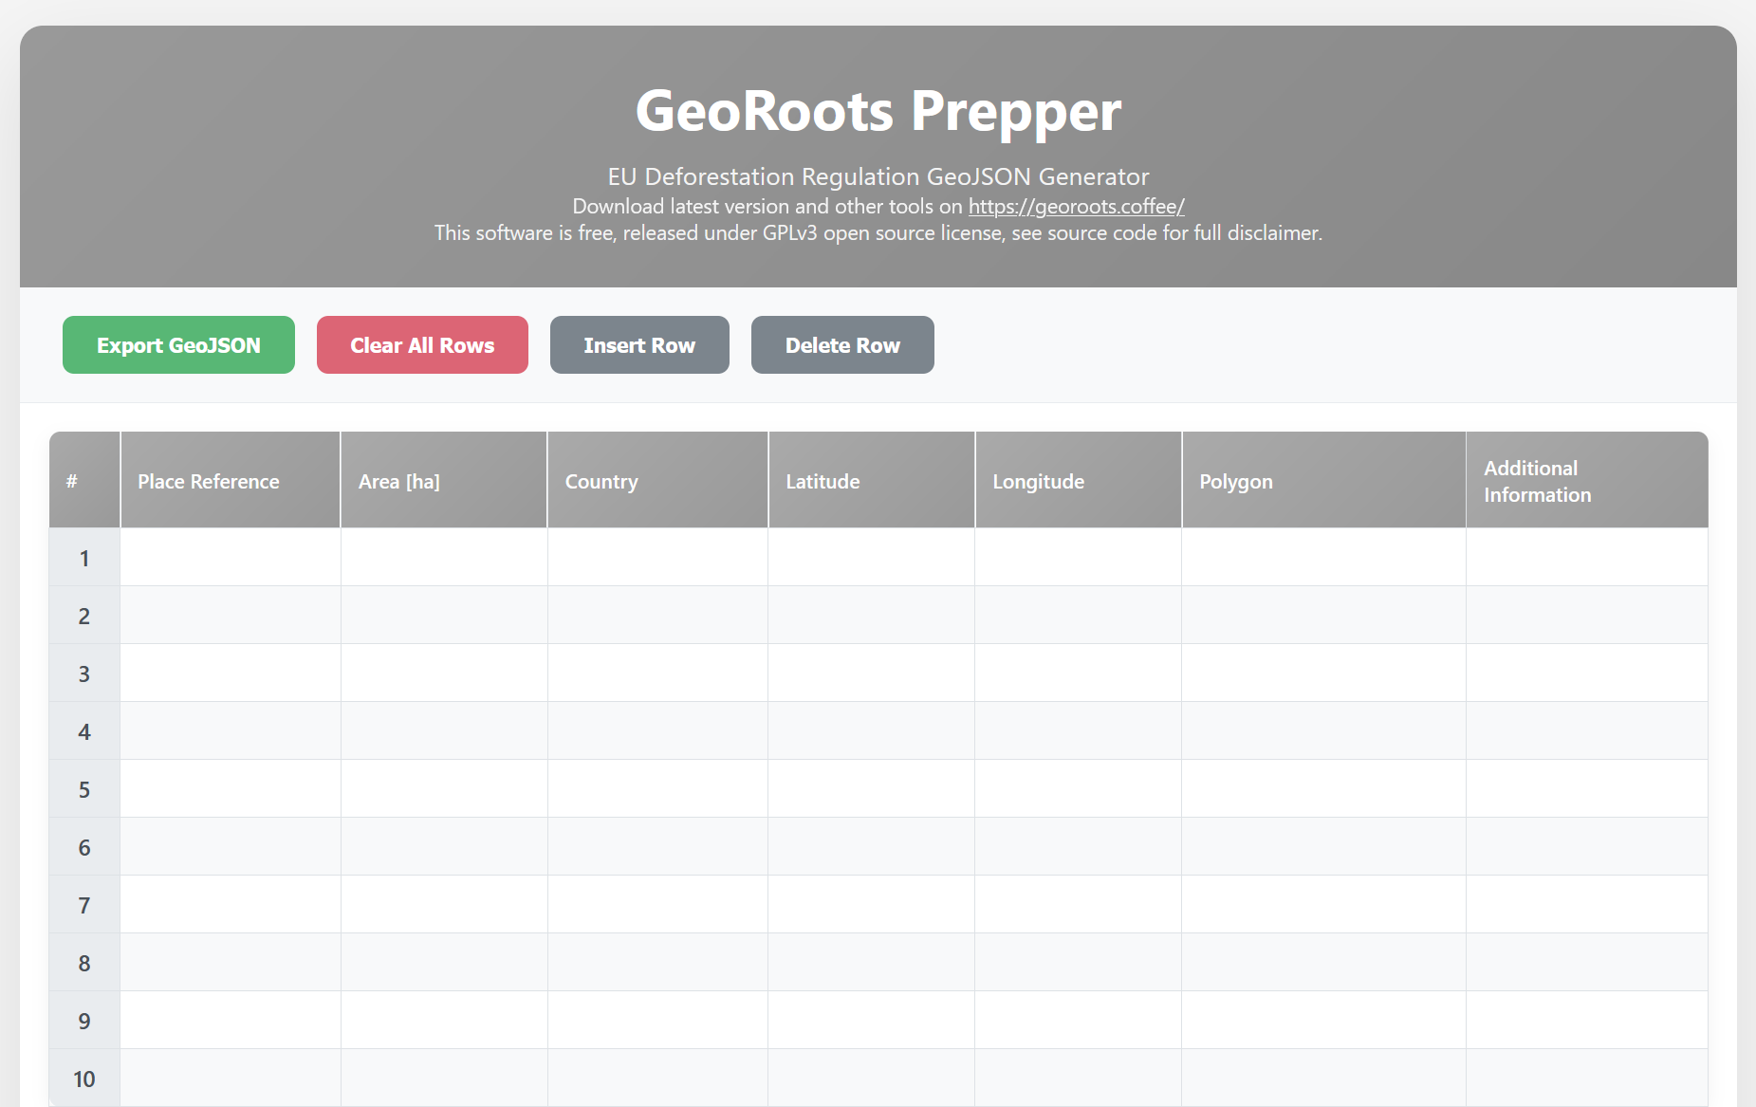Image resolution: width=1756 pixels, height=1107 pixels.
Task: Focus Area [ha] cell in row 4
Action: (x=444, y=730)
